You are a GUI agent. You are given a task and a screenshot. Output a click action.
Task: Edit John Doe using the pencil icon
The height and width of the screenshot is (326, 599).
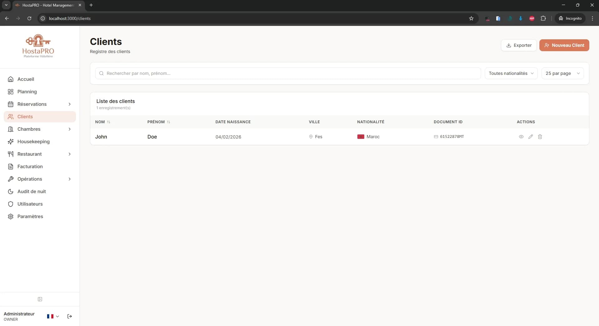pos(531,137)
